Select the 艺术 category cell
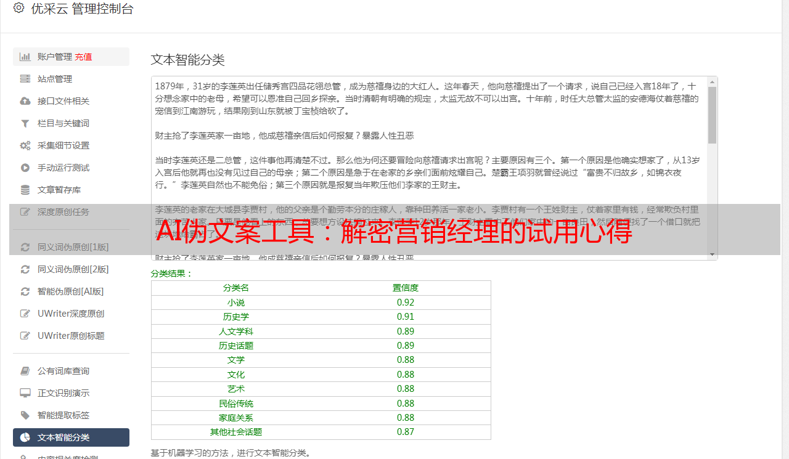The height and width of the screenshot is (459, 789). (x=236, y=389)
